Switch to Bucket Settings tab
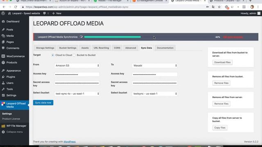262x147 pixels. [x=68, y=48]
